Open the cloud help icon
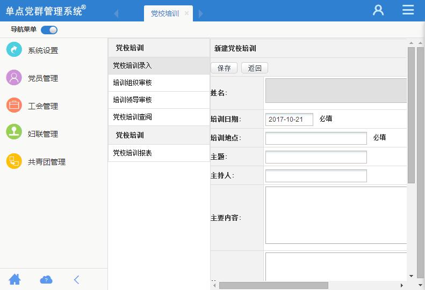 click(46, 280)
